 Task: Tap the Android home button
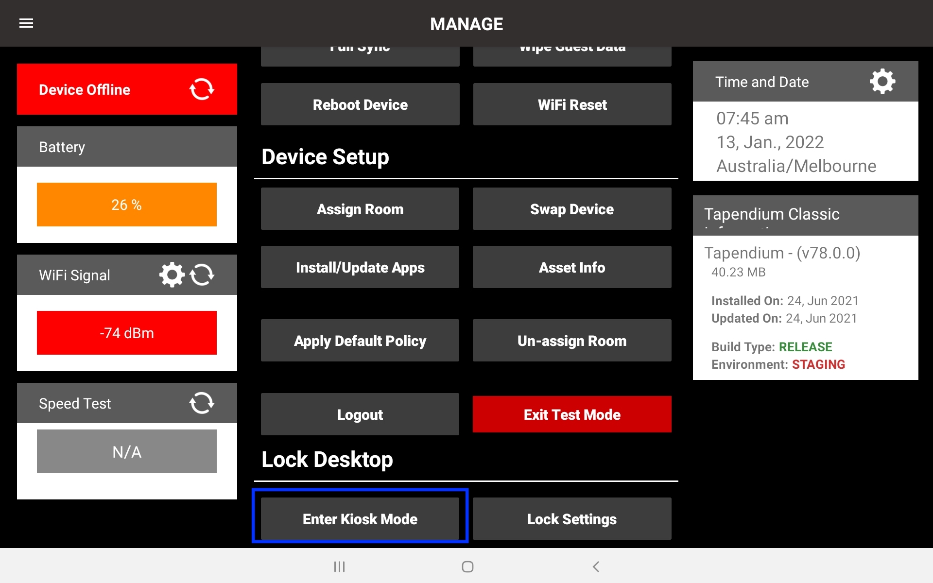(x=466, y=566)
